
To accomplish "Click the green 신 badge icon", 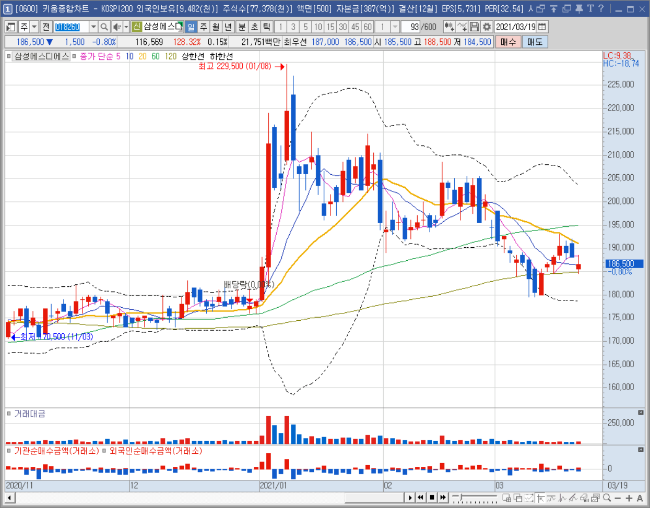I will coord(137,27).
